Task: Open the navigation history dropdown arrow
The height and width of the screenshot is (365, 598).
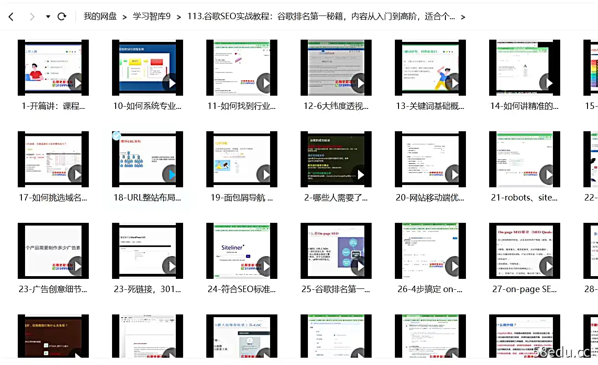Action: tap(47, 16)
